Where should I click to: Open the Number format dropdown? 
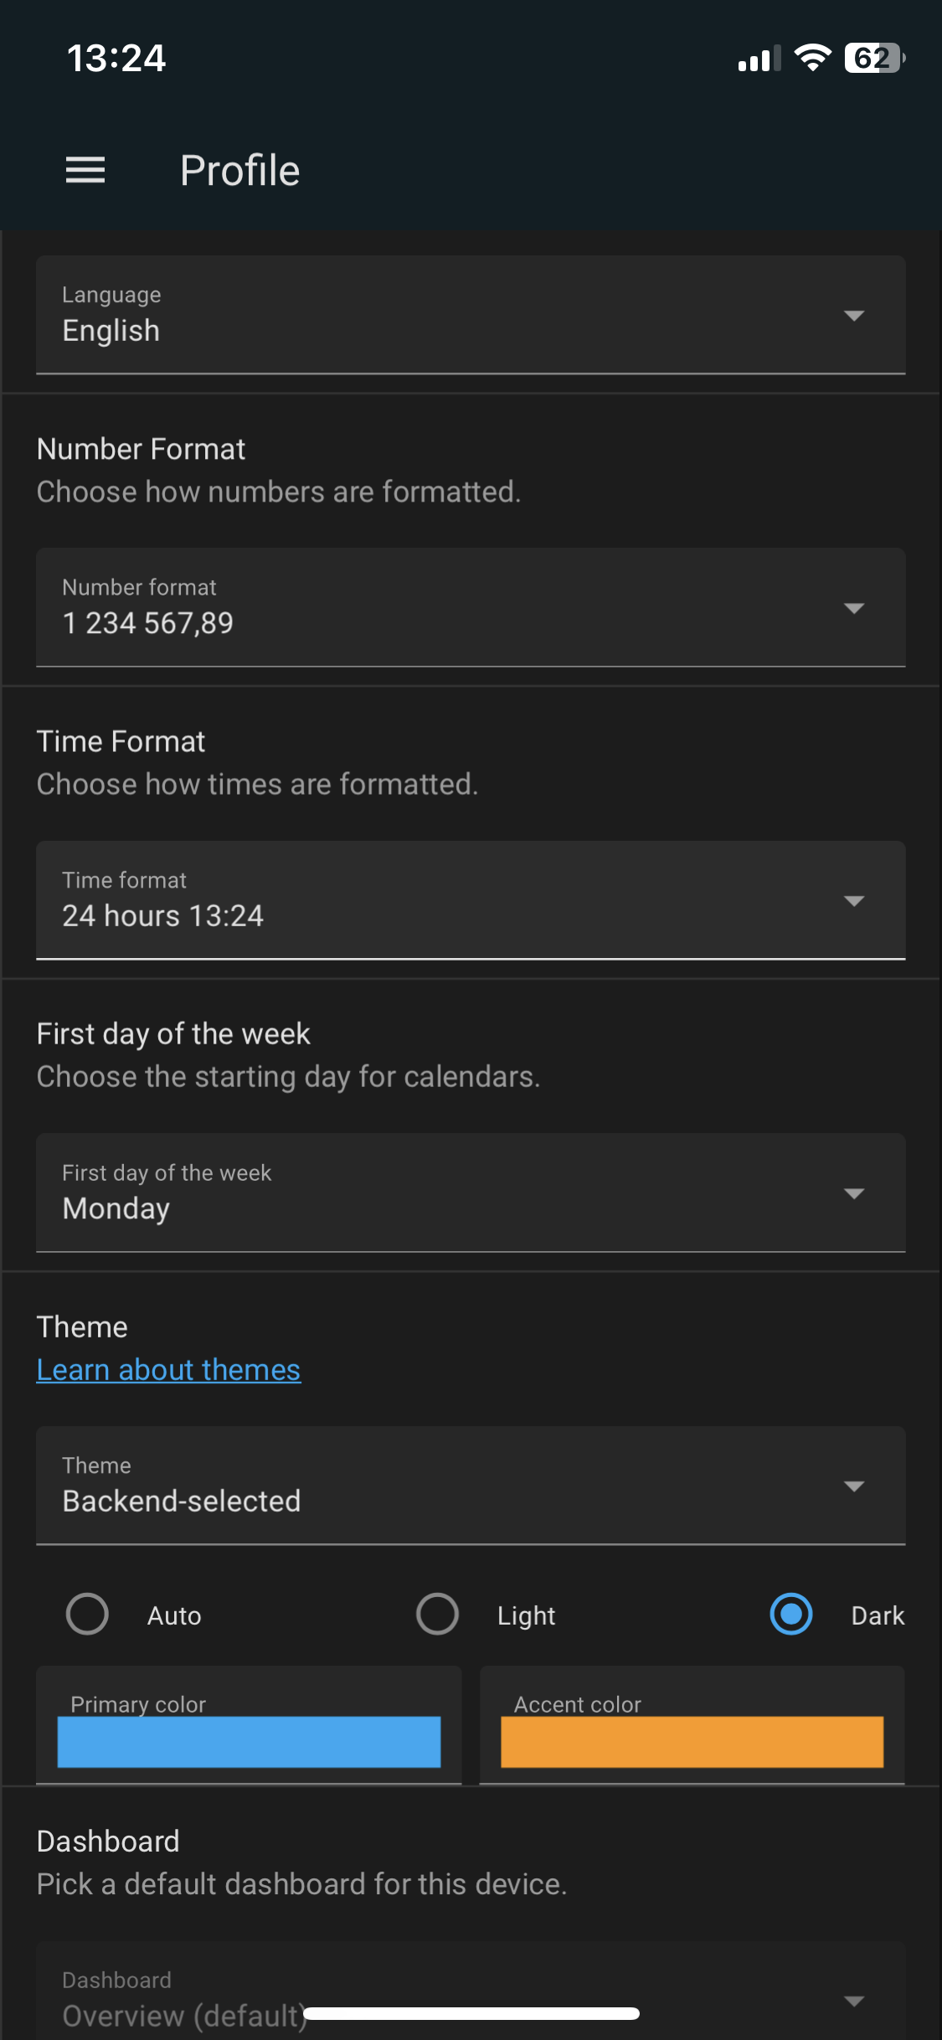point(471,608)
